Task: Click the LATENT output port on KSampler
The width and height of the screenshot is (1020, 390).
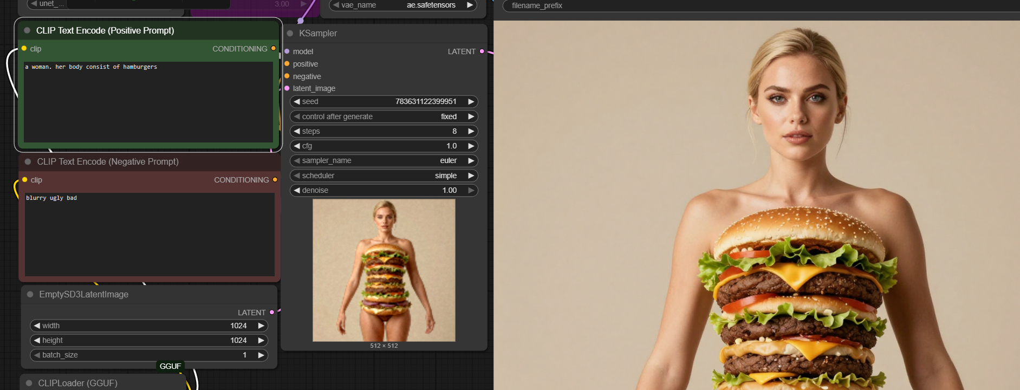Action: (482, 51)
